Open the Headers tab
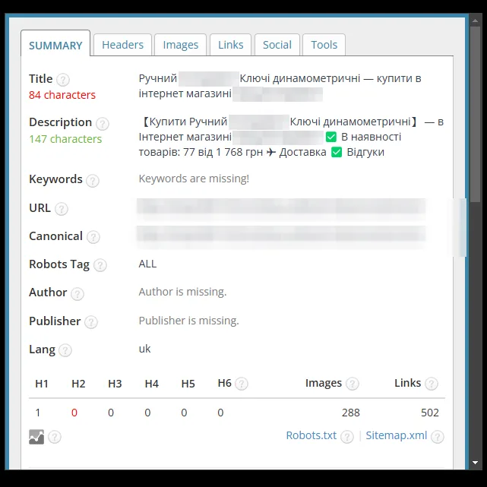 click(122, 45)
